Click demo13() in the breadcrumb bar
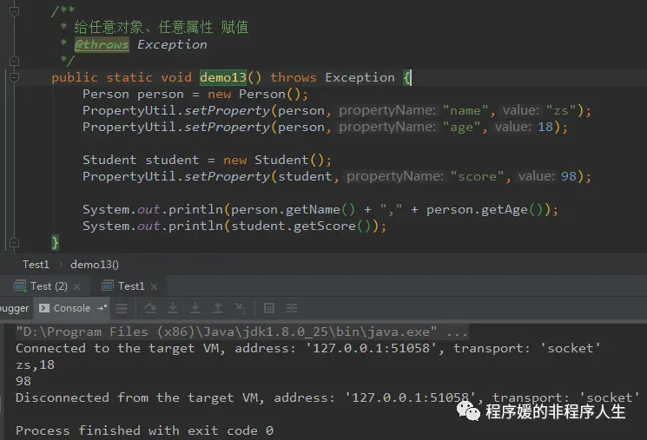 click(95, 265)
